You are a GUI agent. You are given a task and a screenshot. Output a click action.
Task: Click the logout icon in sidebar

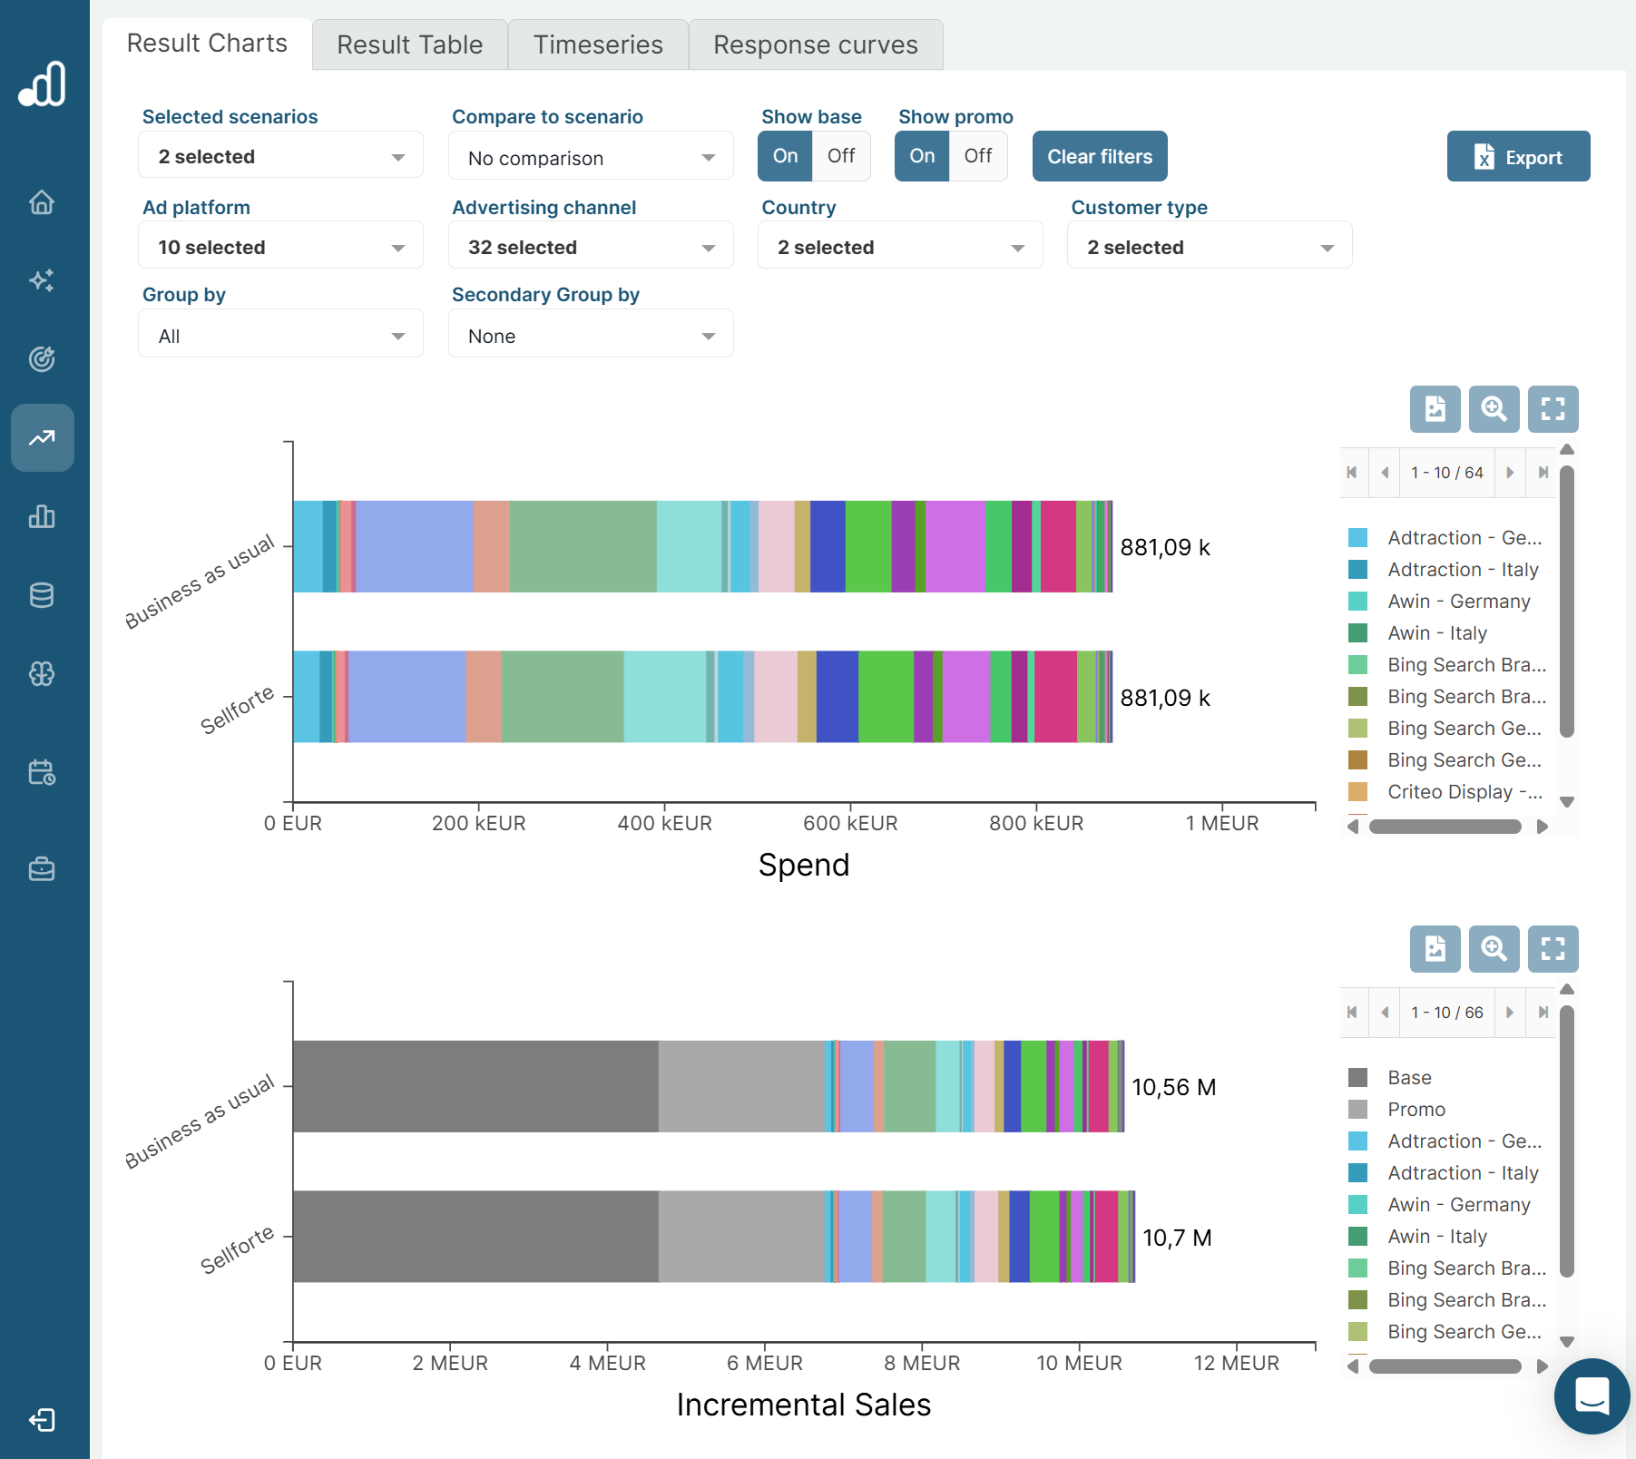coord(42,1419)
